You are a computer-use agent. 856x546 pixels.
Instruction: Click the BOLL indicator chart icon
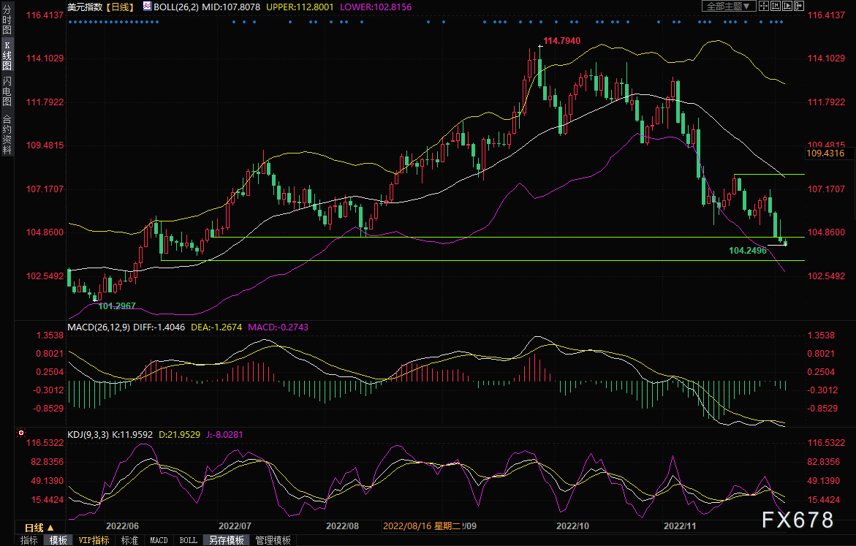click(147, 7)
